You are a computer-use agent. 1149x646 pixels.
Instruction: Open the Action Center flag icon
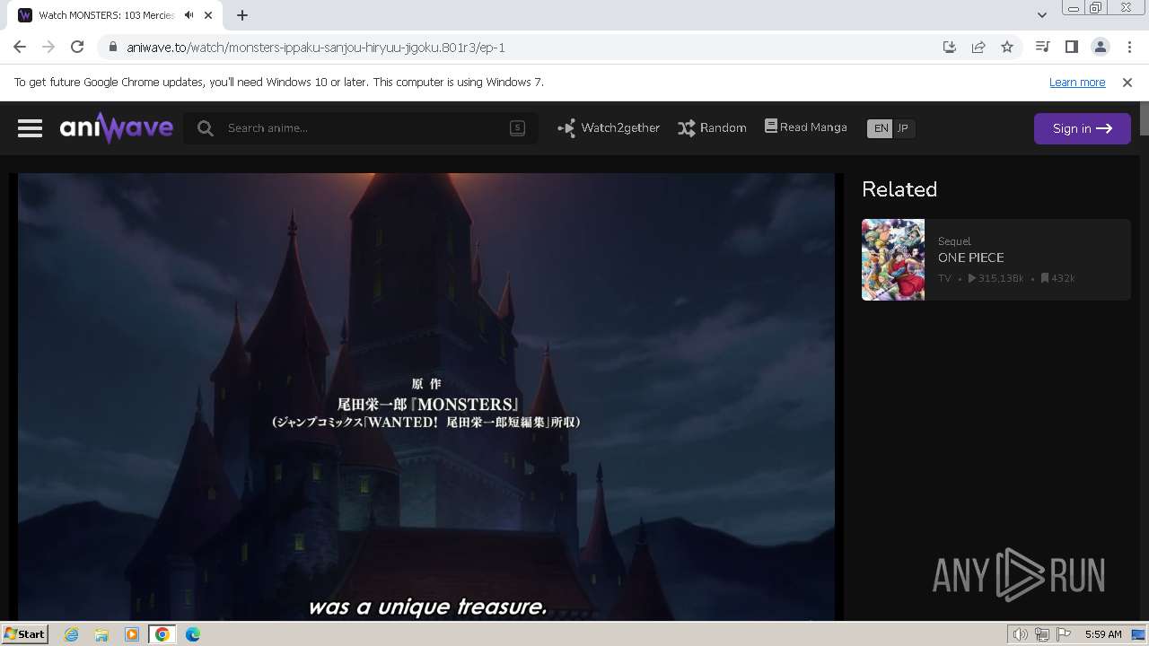(1064, 634)
